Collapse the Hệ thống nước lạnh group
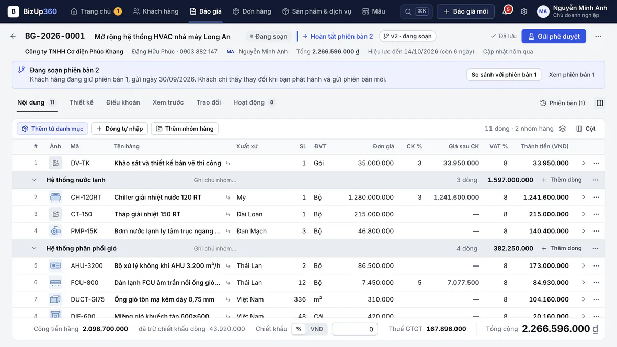 pos(34,180)
